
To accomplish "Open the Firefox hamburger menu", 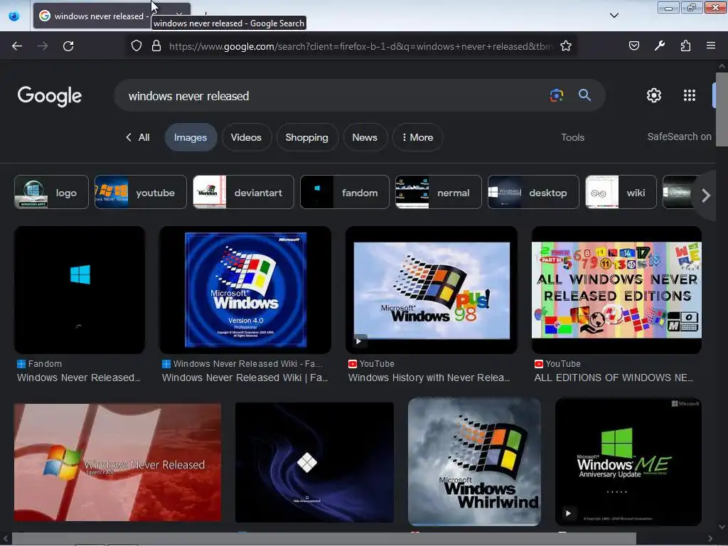I will tap(711, 45).
